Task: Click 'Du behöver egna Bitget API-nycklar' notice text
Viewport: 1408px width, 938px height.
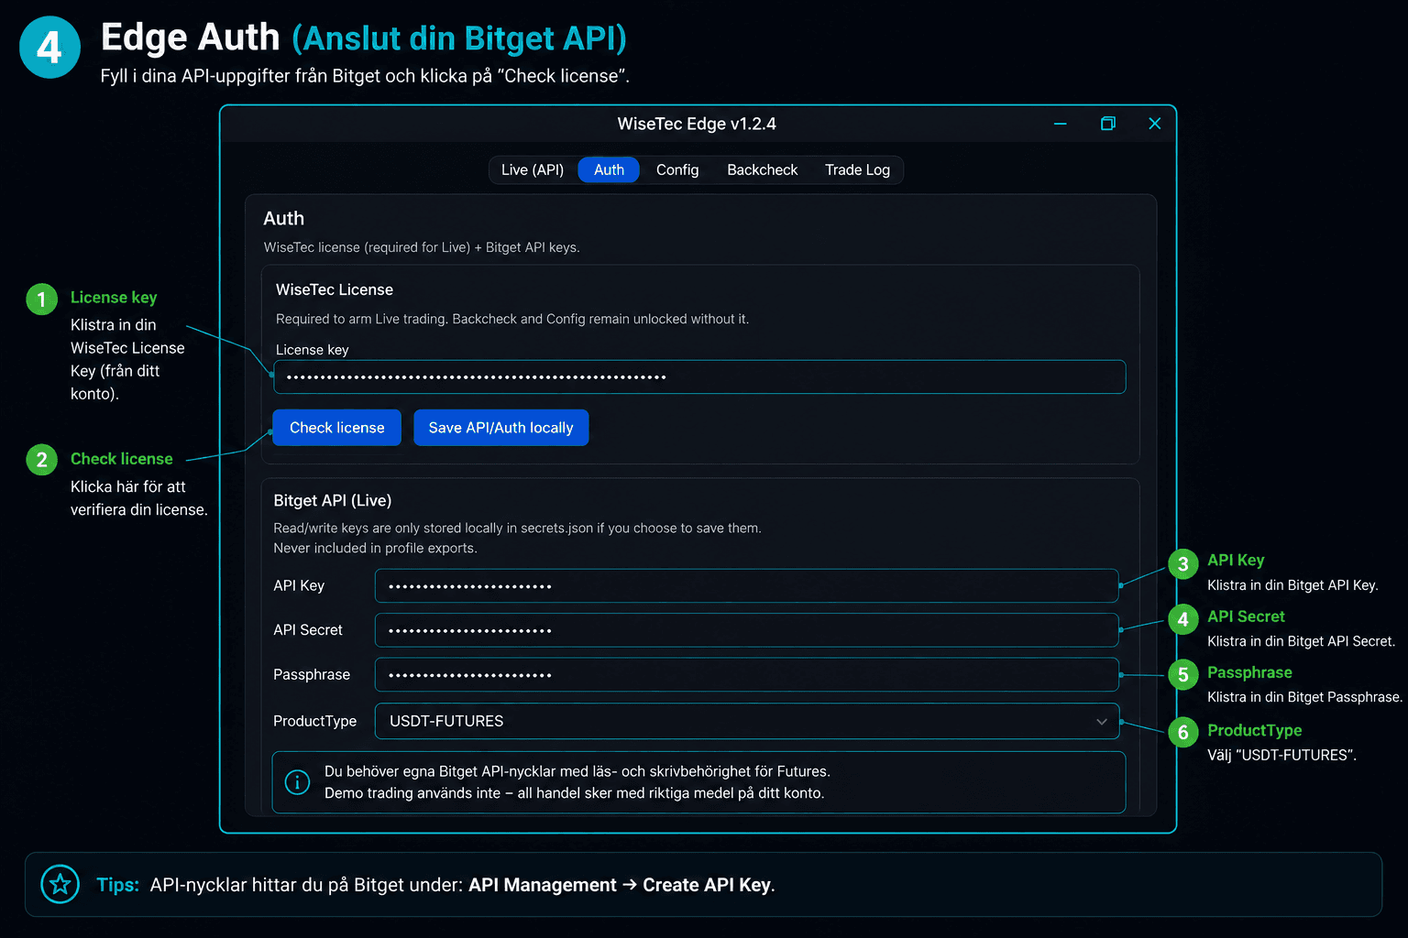Action: [577, 772]
